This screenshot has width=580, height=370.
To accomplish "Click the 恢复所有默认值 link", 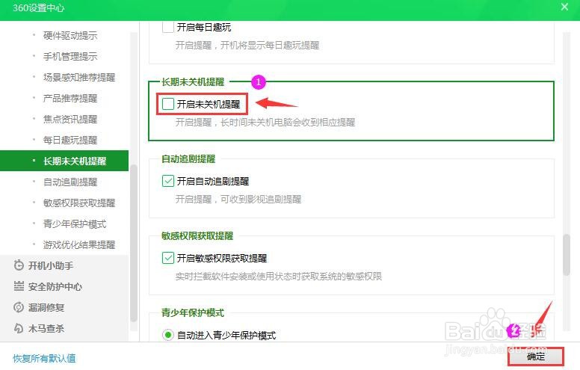I will click(x=44, y=358).
